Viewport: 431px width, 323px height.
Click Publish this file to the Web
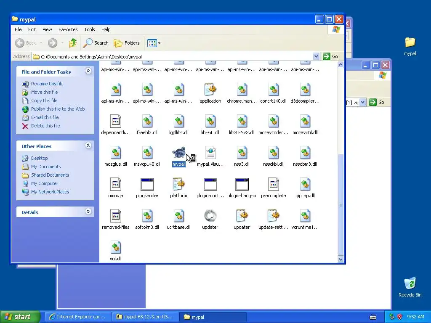click(x=58, y=109)
